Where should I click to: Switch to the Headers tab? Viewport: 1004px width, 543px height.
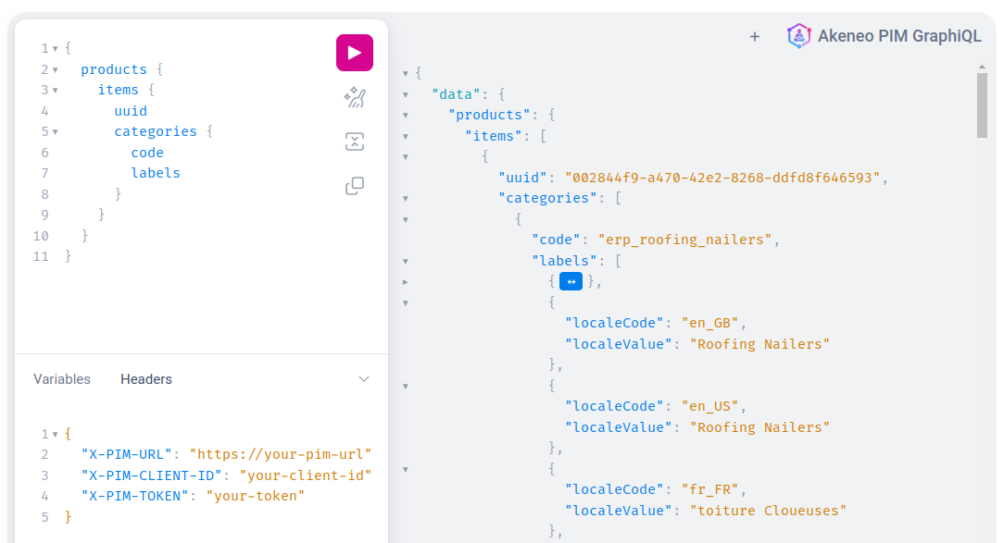coord(145,378)
